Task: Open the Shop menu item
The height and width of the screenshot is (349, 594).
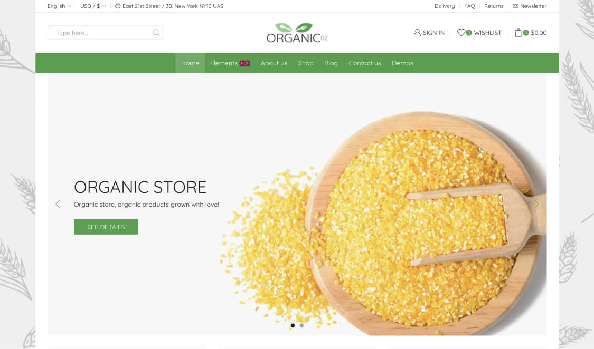Action: [x=306, y=63]
